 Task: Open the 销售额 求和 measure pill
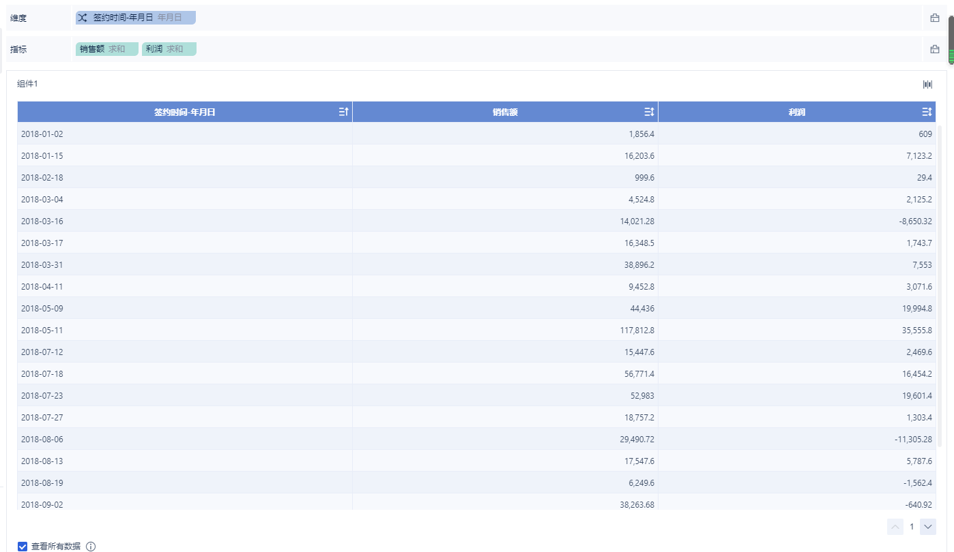(107, 49)
